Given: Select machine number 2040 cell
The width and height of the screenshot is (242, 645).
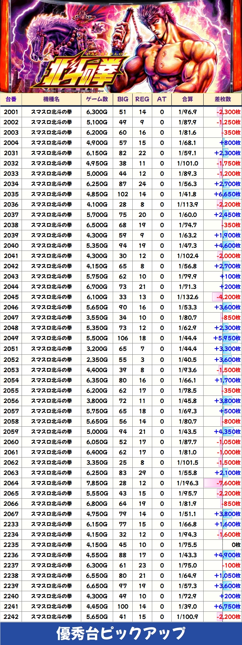Looking at the screenshot, I should coord(11,245).
